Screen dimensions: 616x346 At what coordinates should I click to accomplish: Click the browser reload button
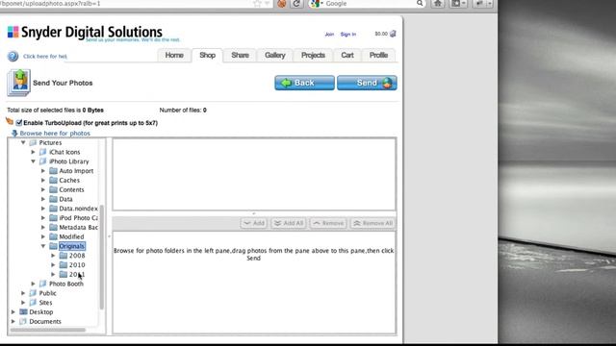tap(296, 4)
